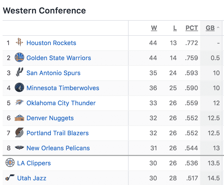
Task: Click the San Antonio Spurs logo
Action: click(x=19, y=72)
